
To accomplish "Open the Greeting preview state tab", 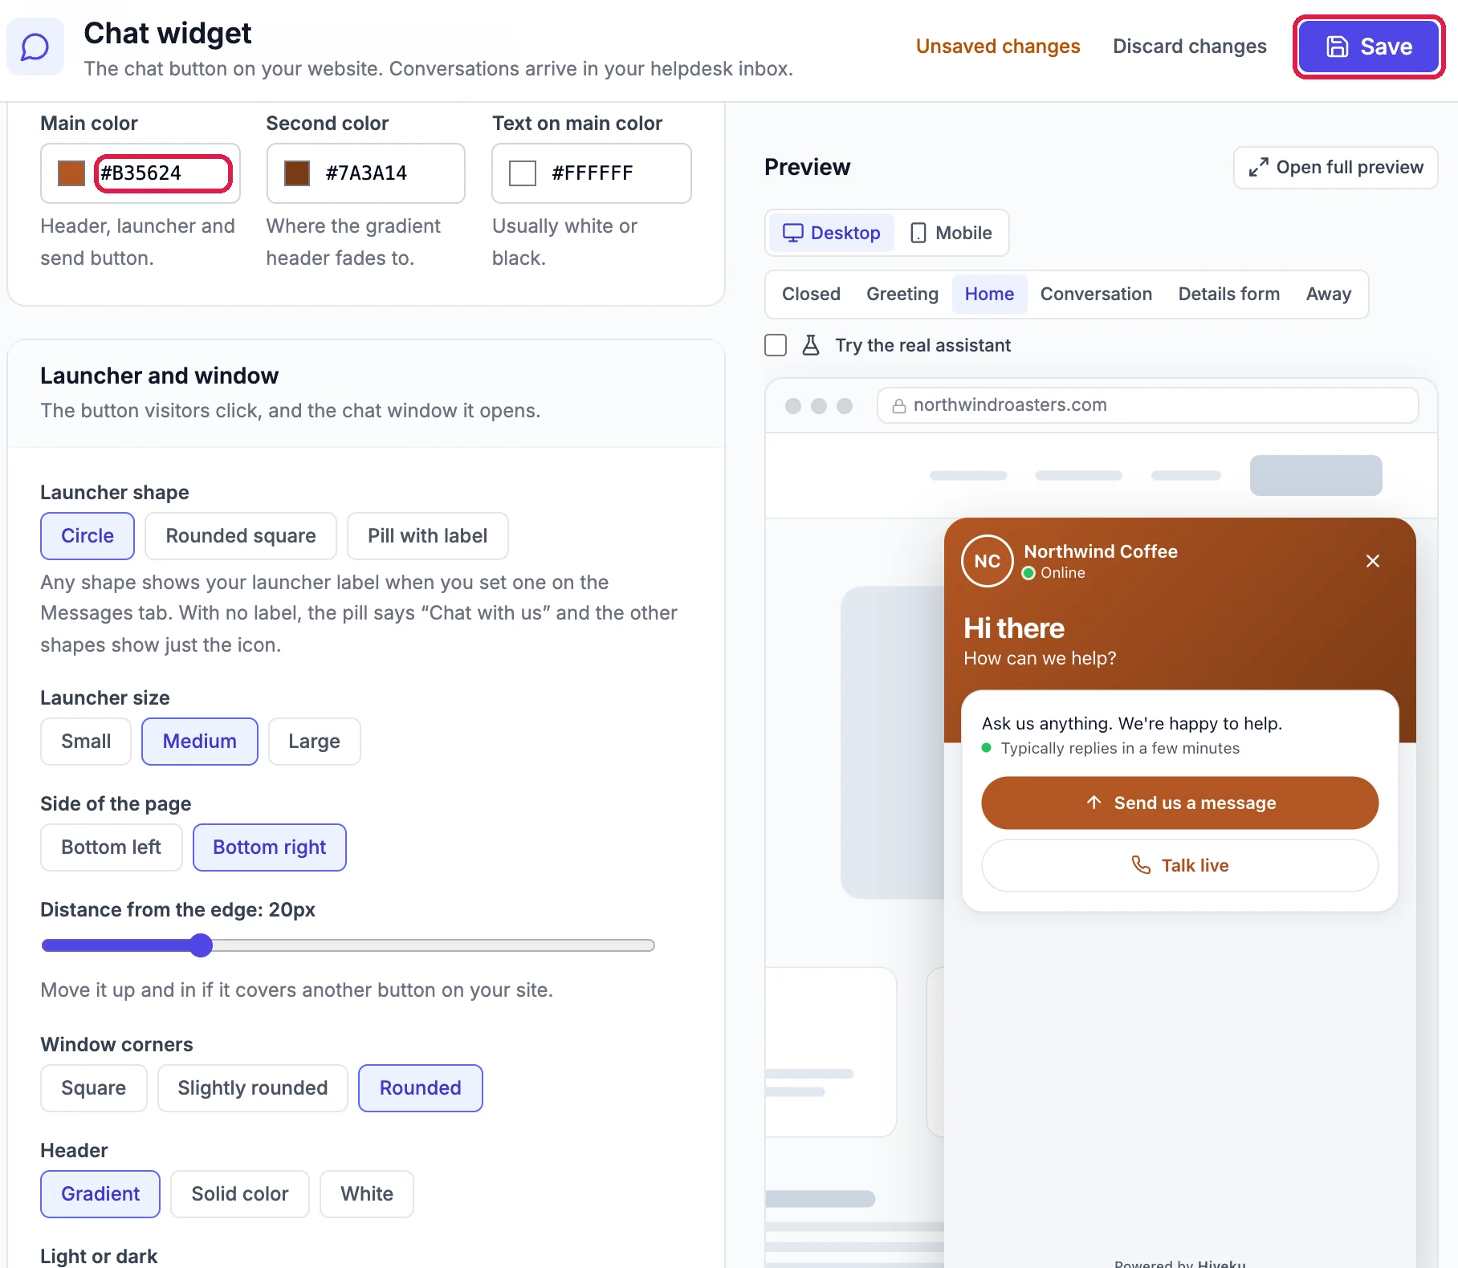I will point(902,295).
